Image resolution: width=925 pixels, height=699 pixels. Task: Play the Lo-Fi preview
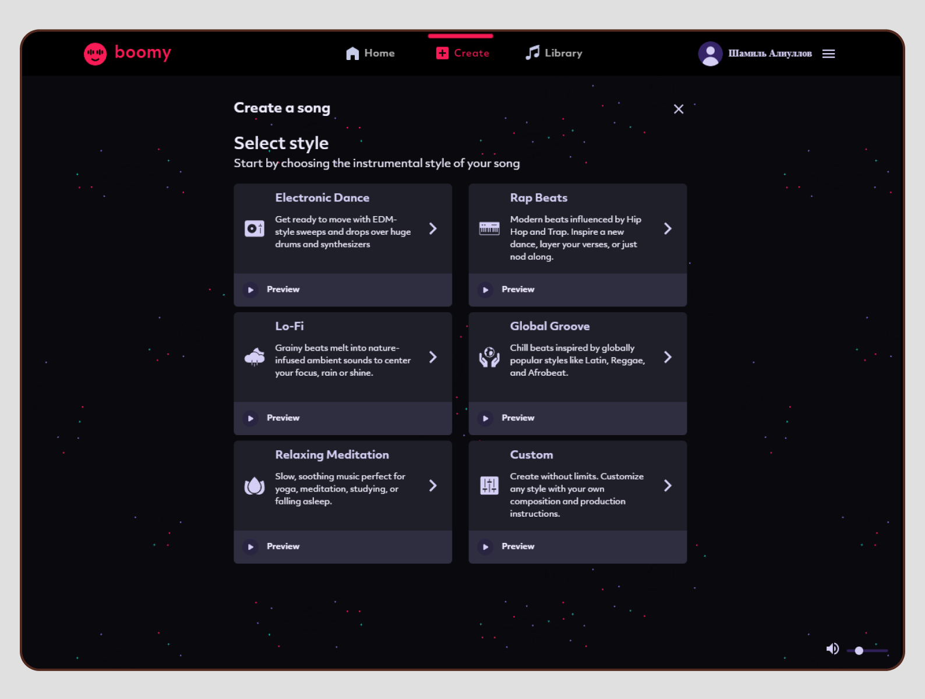pos(251,418)
